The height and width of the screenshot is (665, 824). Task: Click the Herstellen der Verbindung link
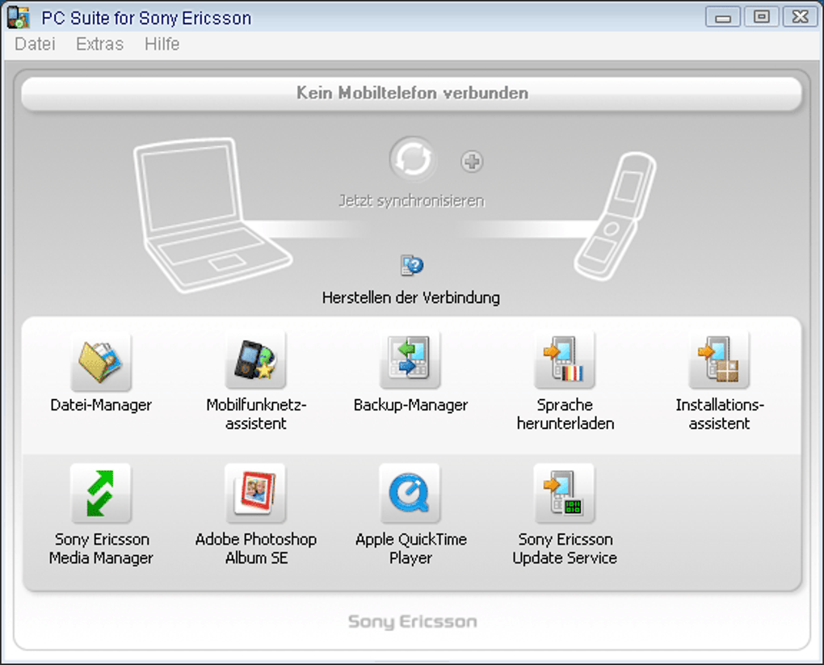(x=410, y=297)
